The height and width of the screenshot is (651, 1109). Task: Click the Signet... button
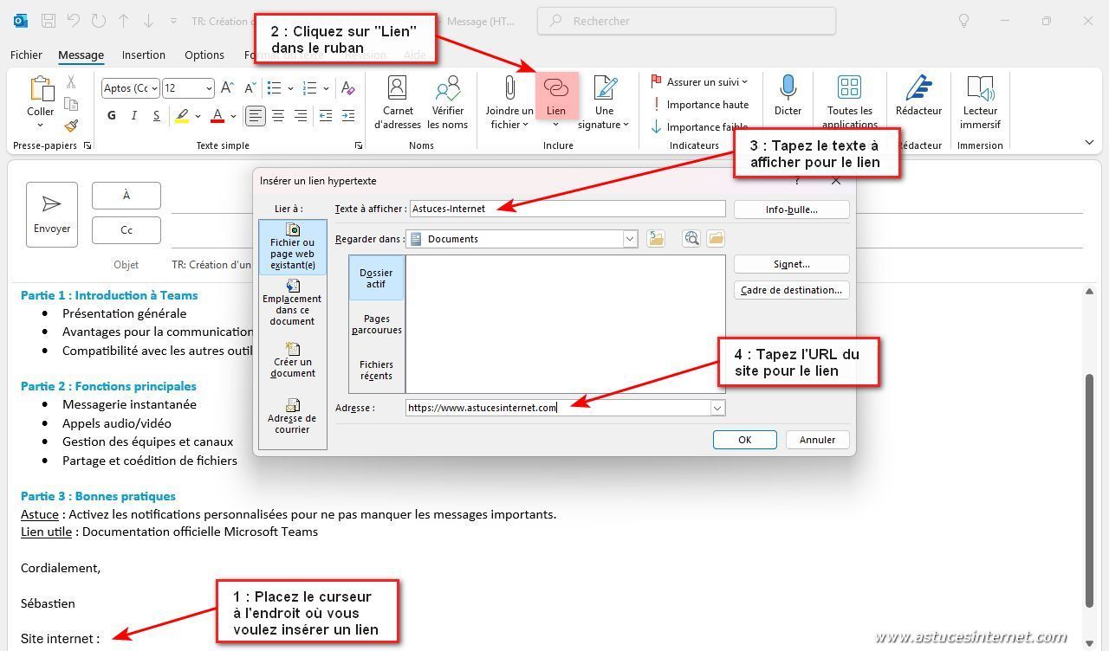(791, 264)
